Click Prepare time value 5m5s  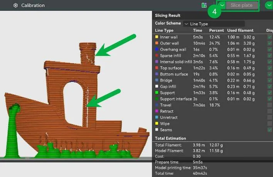[197, 162]
